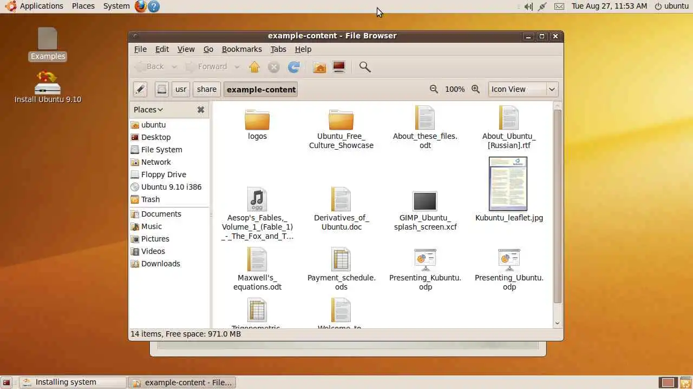Open the Go menu
The image size is (693, 389).
pos(208,49)
